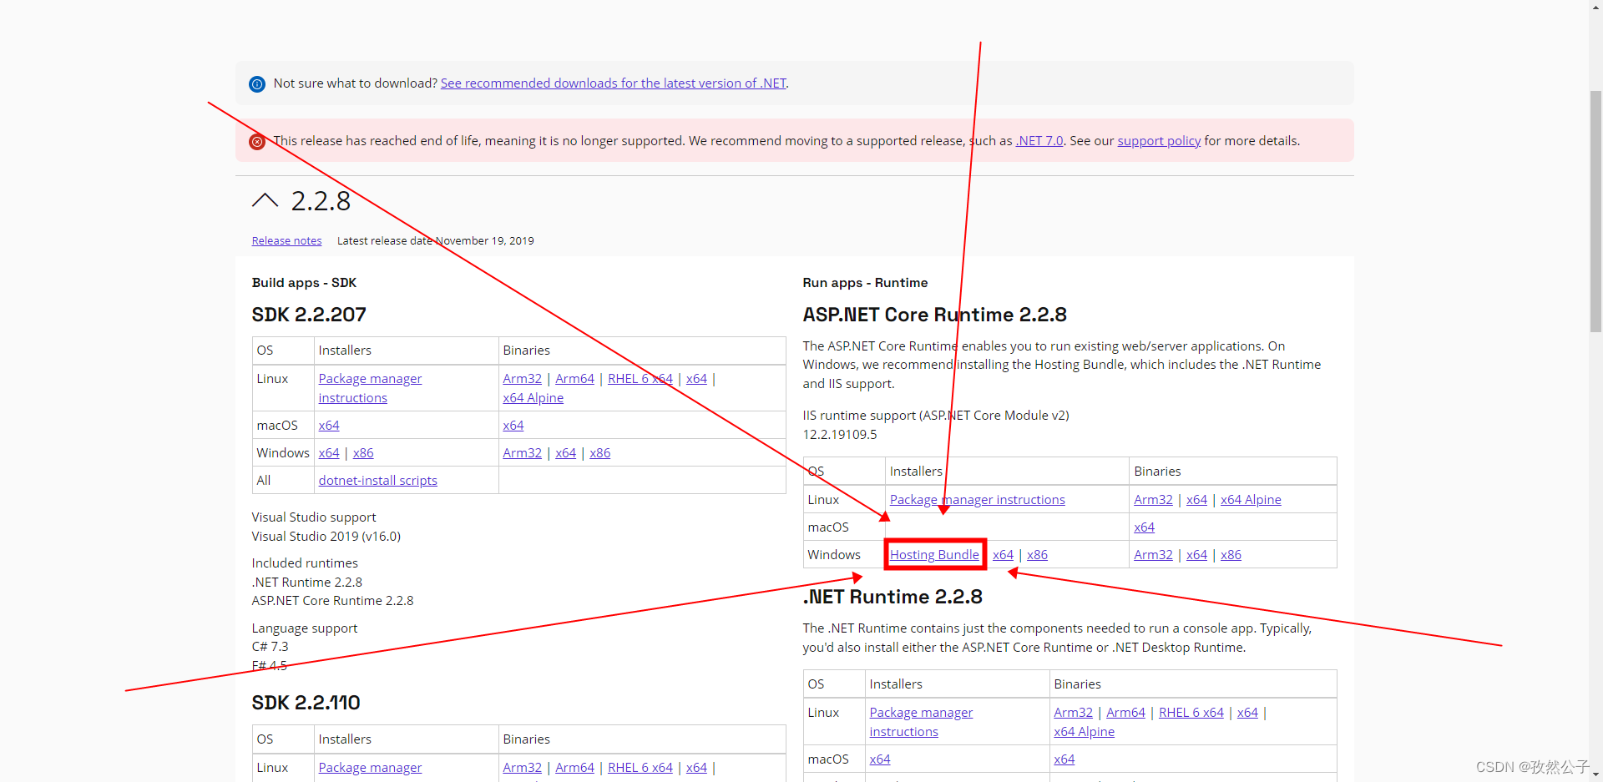The image size is (1603, 782).
Task: Download macOS x64 binary for ASP.NET Core Runtime
Action: click(x=1144, y=527)
